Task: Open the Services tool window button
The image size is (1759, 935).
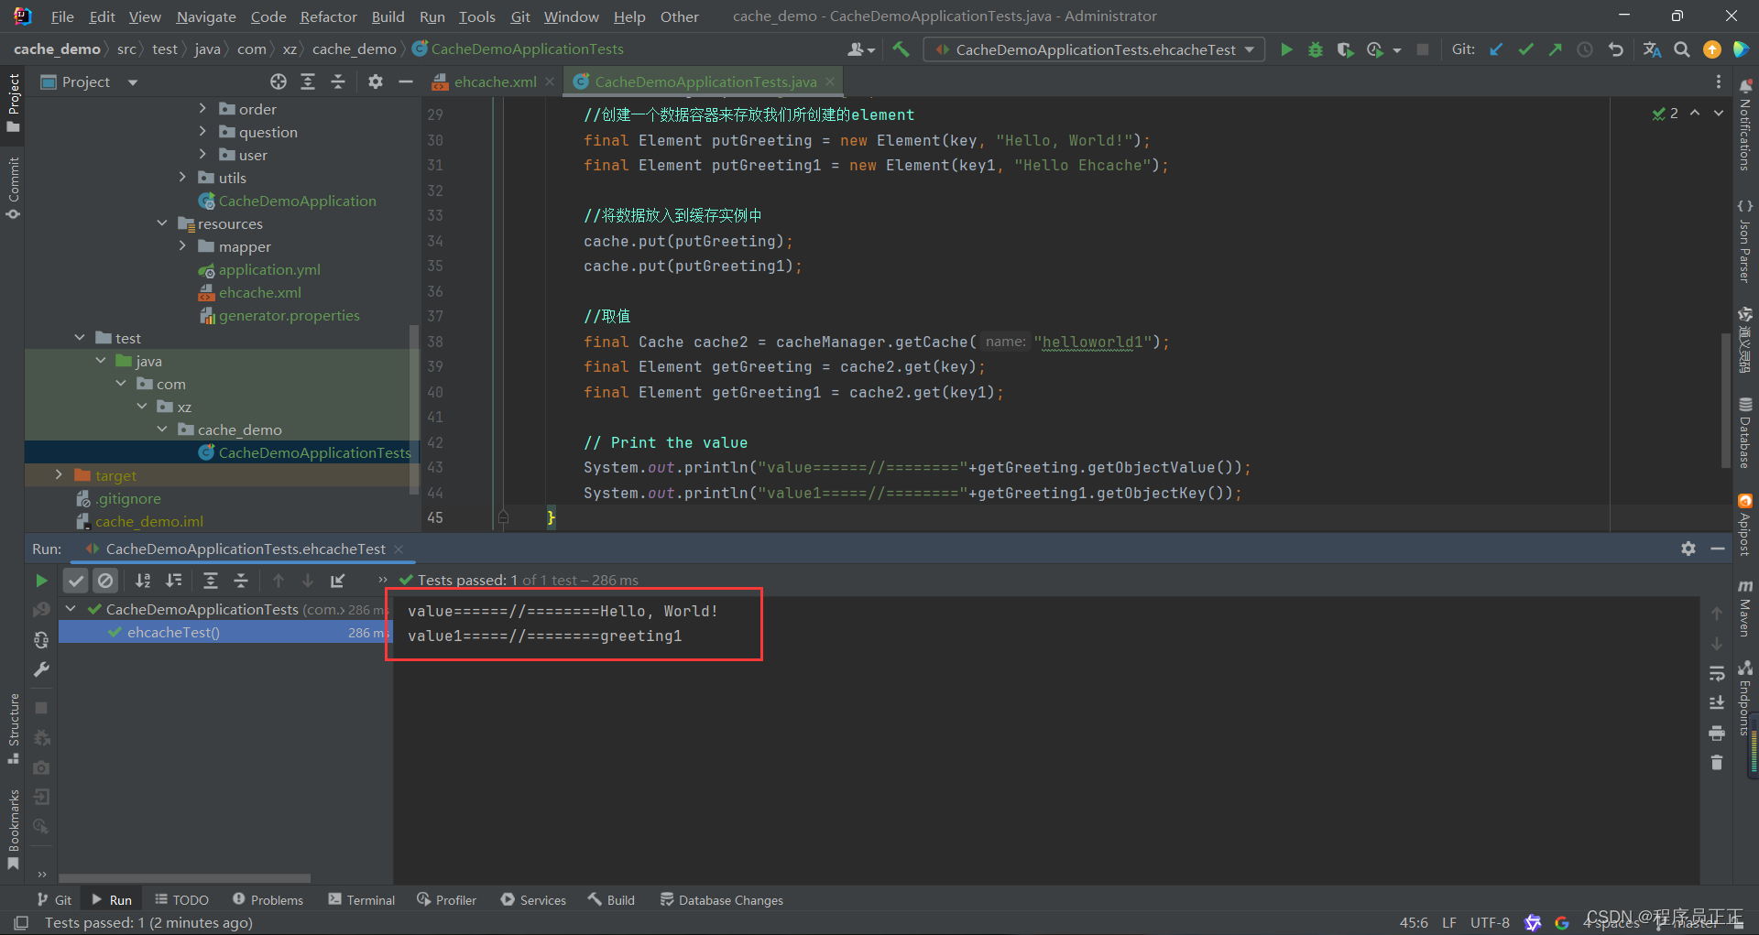Action: tap(533, 900)
